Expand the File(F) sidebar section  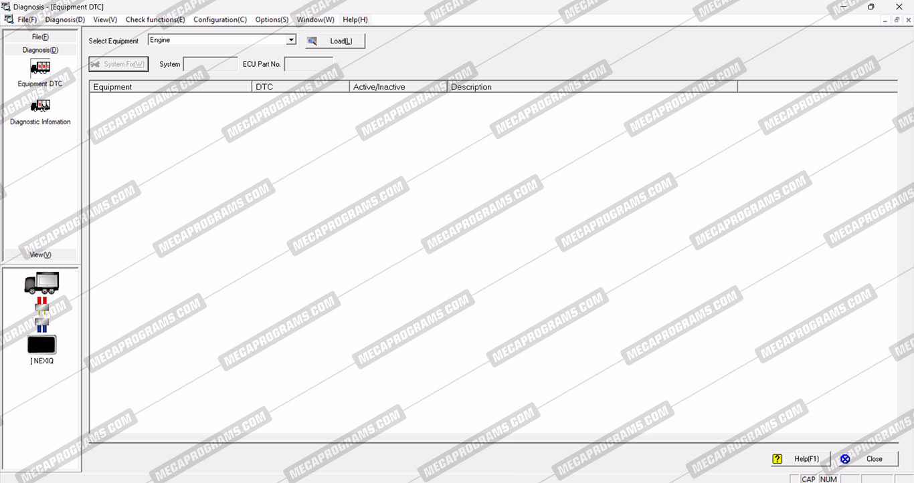point(40,37)
